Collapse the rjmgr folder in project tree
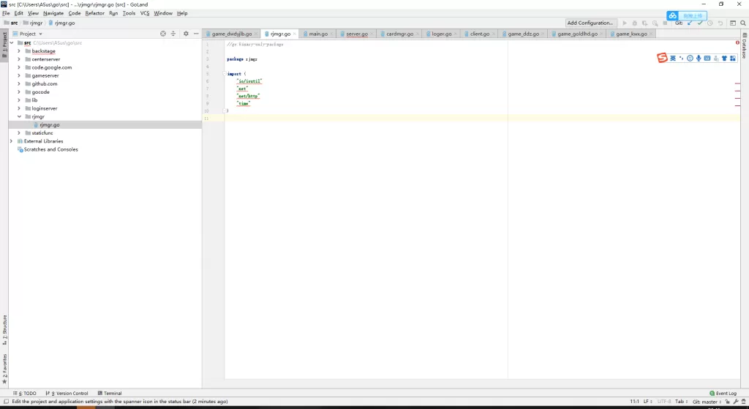The width and height of the screenshot is (749, 409). (19, 116)
